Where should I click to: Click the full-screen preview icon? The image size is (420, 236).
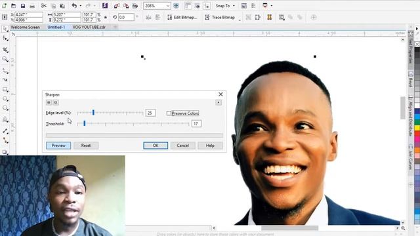pos(176,6)
